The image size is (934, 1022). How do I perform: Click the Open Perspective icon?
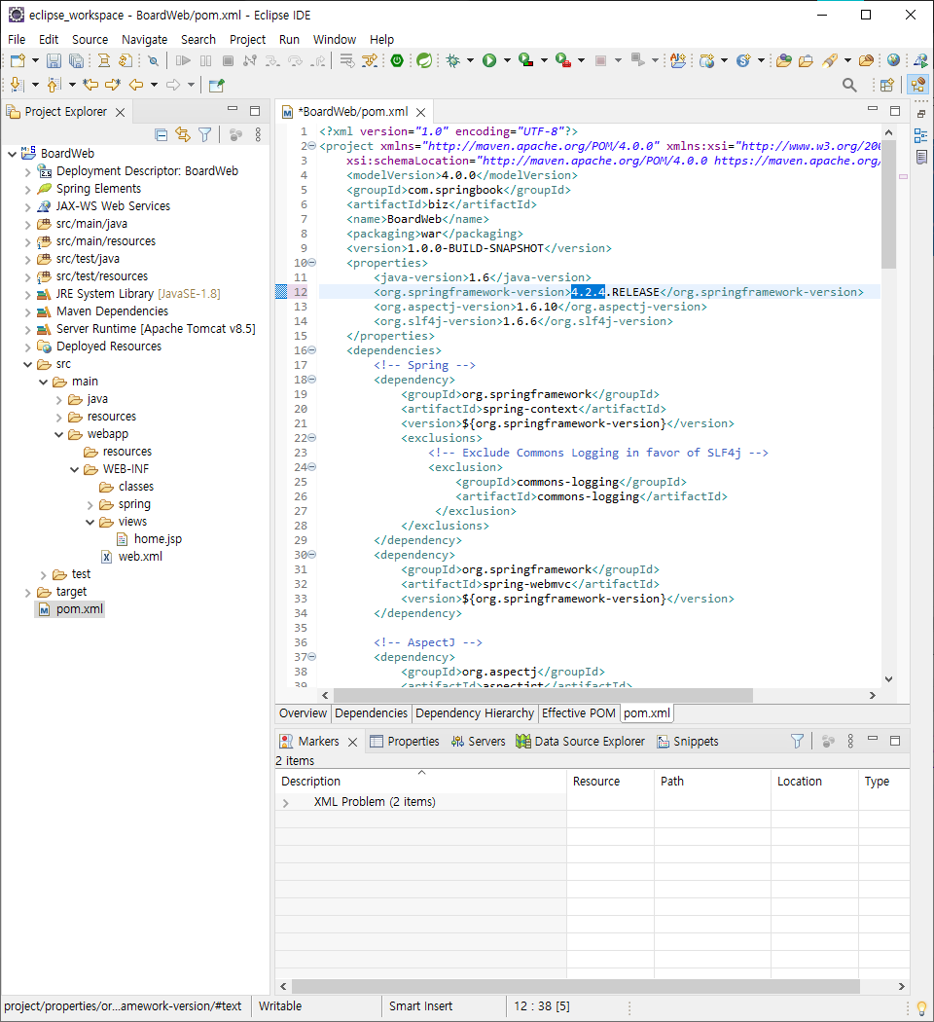coord(886,85)
